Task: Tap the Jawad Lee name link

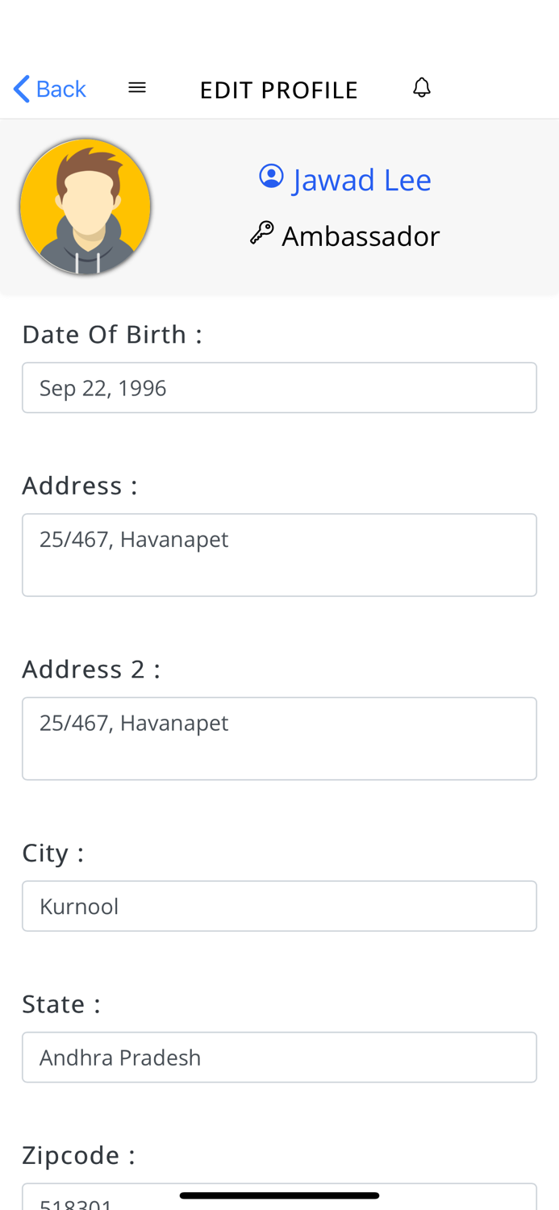Action: tap(361, 179)
